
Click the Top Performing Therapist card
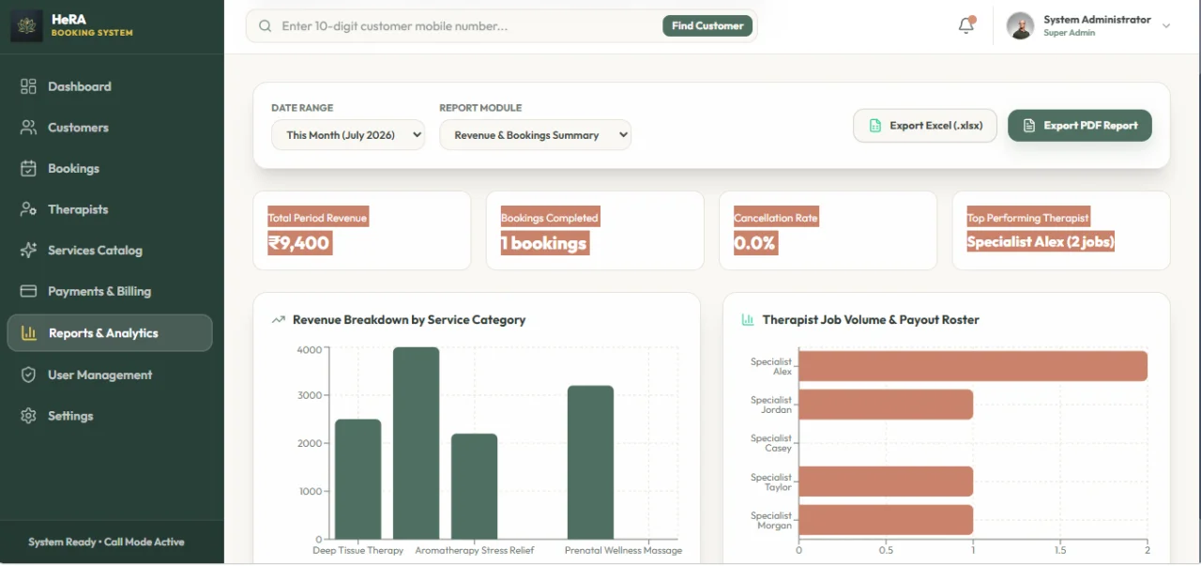1061,231
